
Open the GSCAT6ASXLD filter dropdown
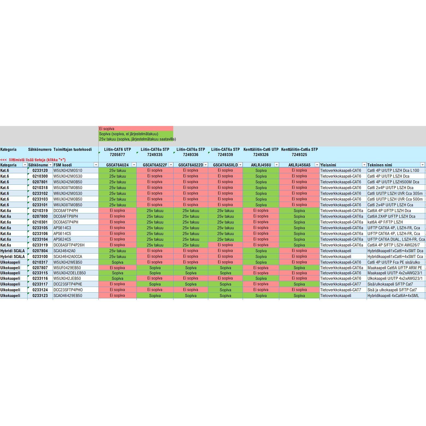coord(240,165)
